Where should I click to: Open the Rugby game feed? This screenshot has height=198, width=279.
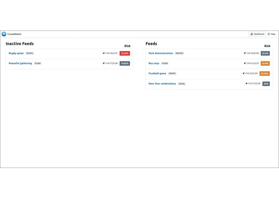(x=16, y=53)
